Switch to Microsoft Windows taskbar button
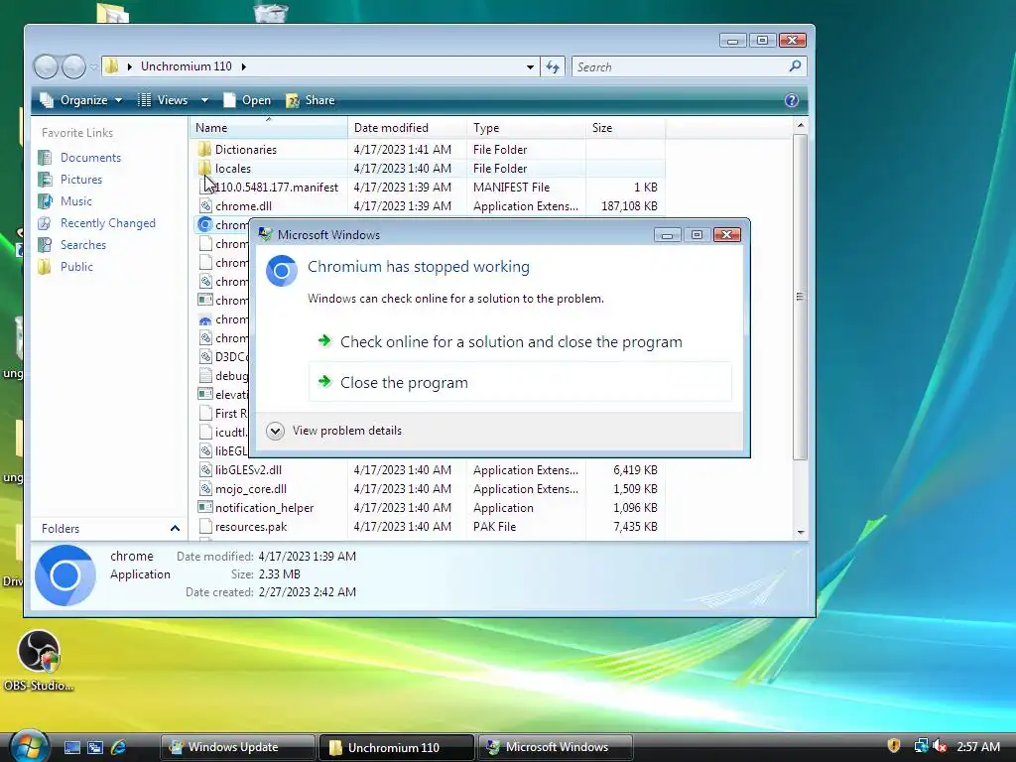 (x=555, y=747)
